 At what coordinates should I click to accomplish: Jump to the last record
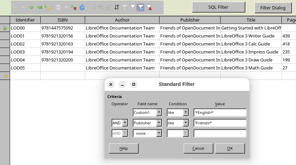point(39,7)
